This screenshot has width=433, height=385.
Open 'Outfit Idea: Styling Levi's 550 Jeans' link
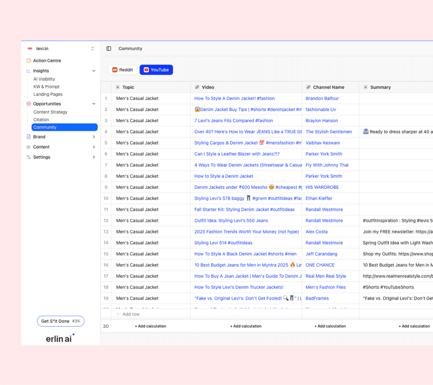tap(231, 221)
